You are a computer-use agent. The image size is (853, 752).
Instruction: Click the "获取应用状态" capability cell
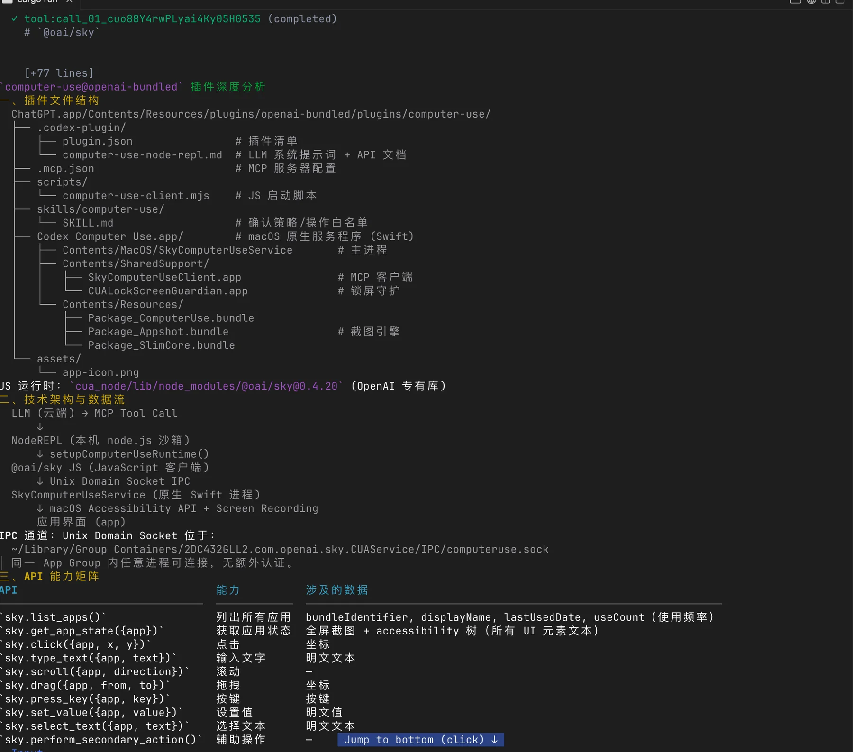[x=254, y=631]
